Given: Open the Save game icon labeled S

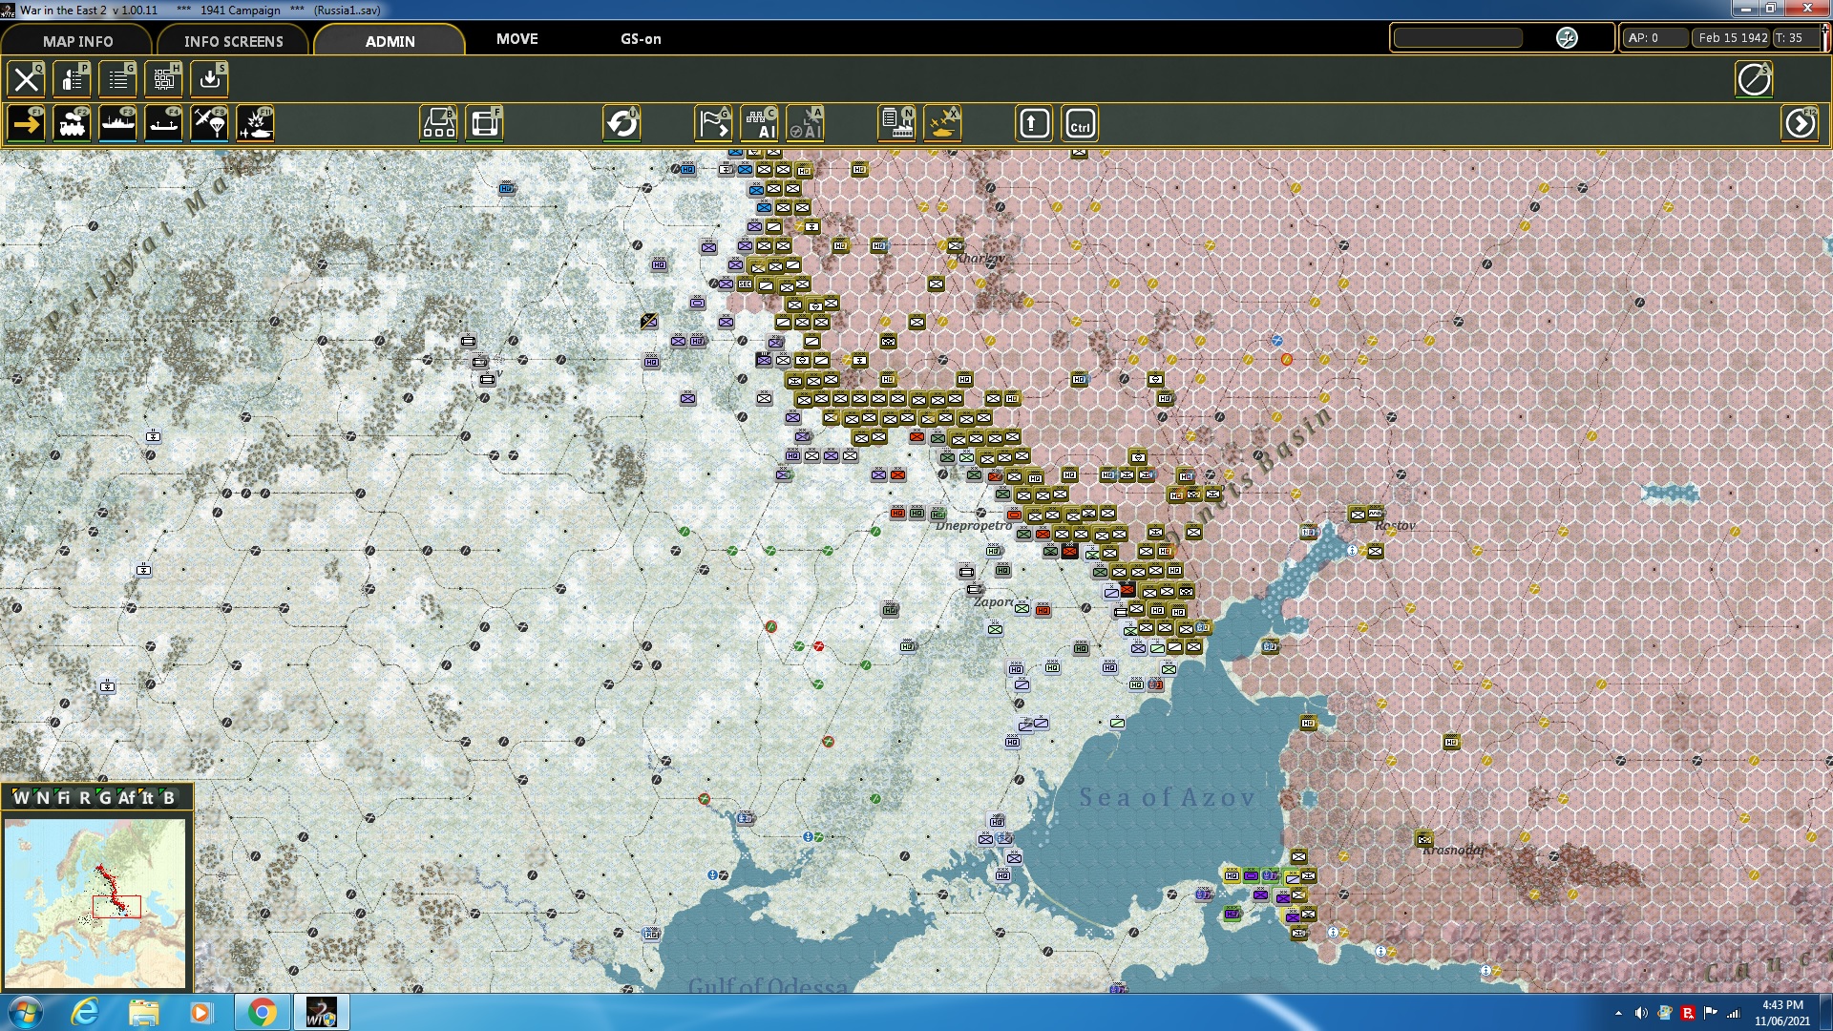Looking at the screenshot, I should [x=208, y=79].
